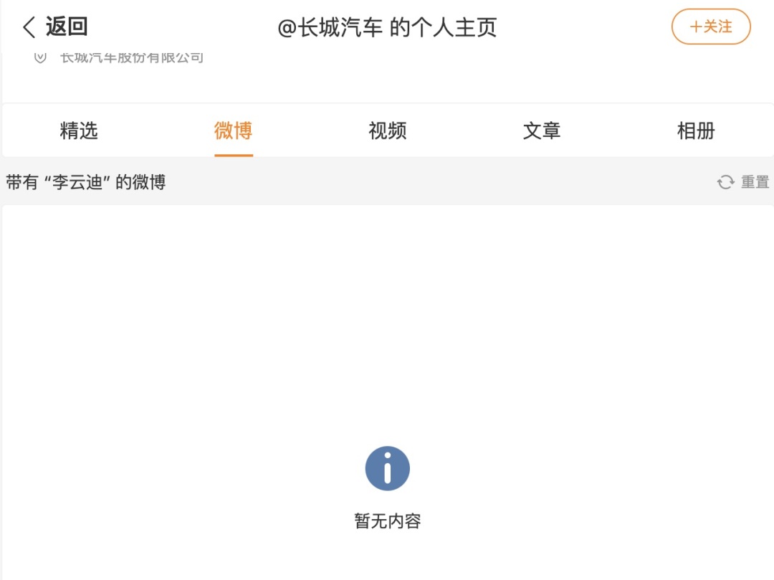Click the verified badge icon beside the company name
The image size is (774, 580).
point(40,58)
